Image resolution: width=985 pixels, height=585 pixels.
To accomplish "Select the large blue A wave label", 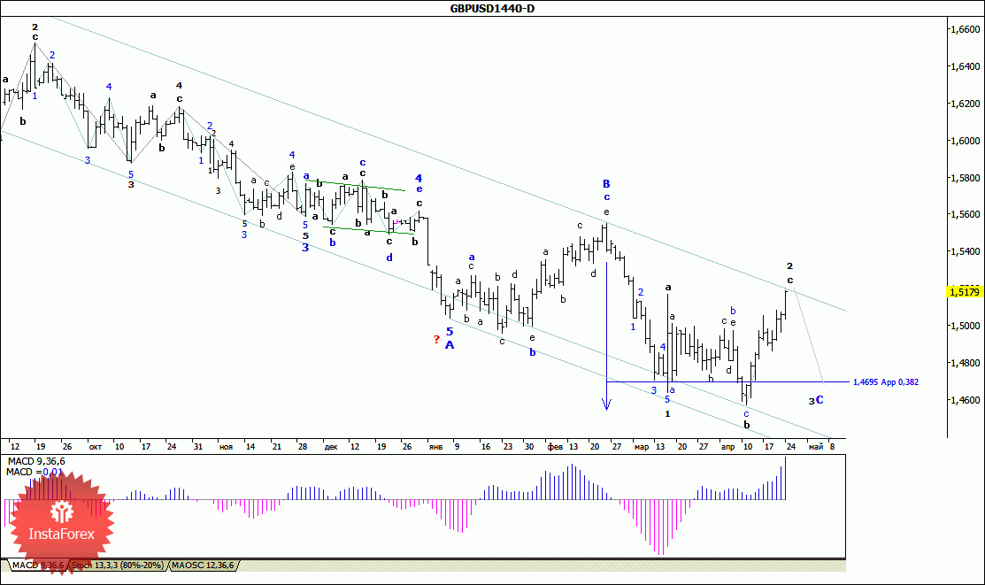I will click(450, 345).
